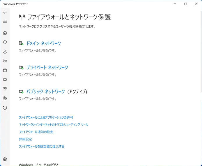Click (アクティブ) label next to public network

[x=77, y=92]
